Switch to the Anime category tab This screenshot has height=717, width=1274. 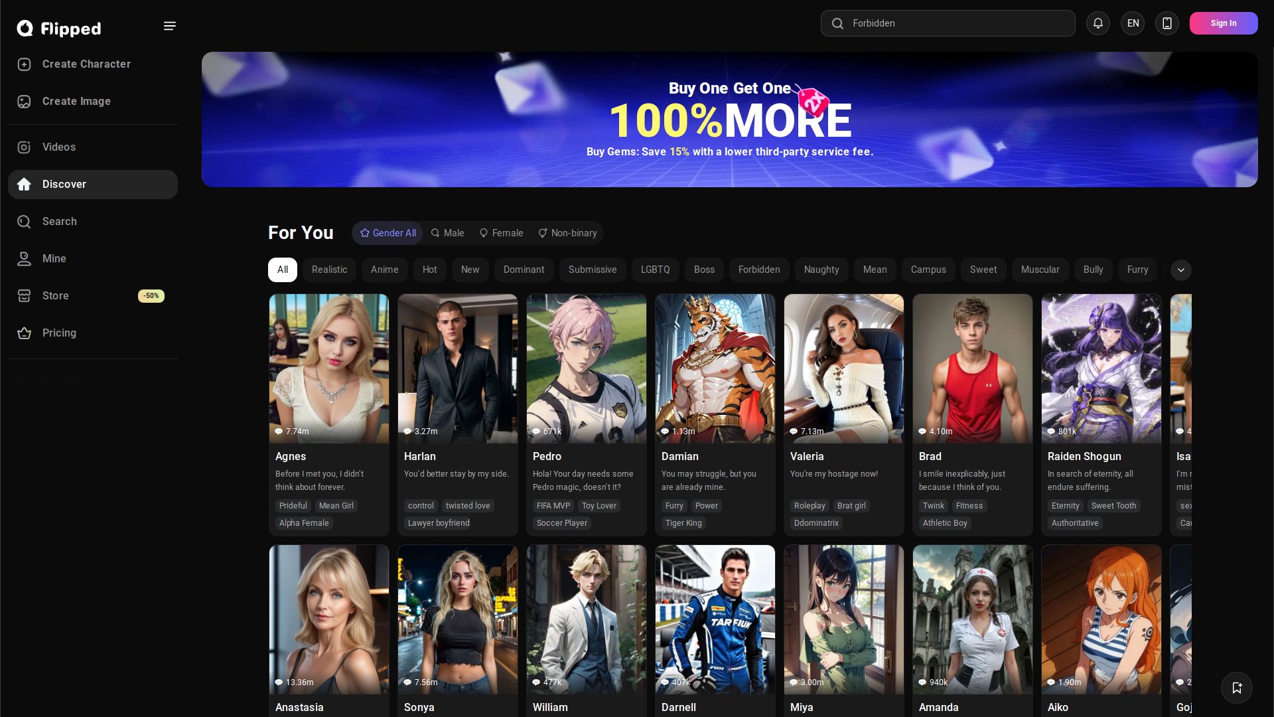tap(385, 270)
